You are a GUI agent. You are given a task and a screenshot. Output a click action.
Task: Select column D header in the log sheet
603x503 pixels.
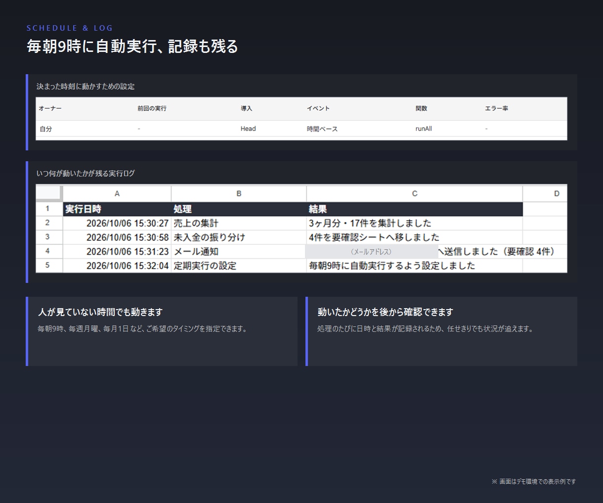point(545,193)
